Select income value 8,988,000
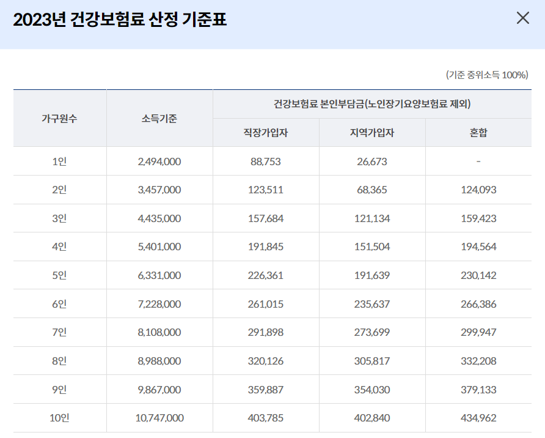Screen dimensions: 545x438 pos(159,361)
